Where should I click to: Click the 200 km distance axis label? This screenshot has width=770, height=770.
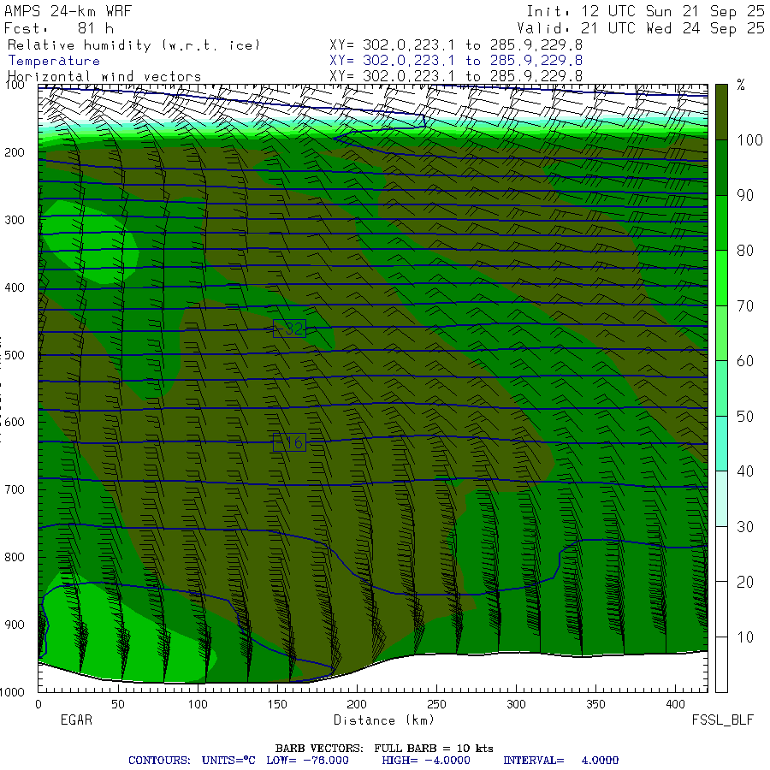357,704
